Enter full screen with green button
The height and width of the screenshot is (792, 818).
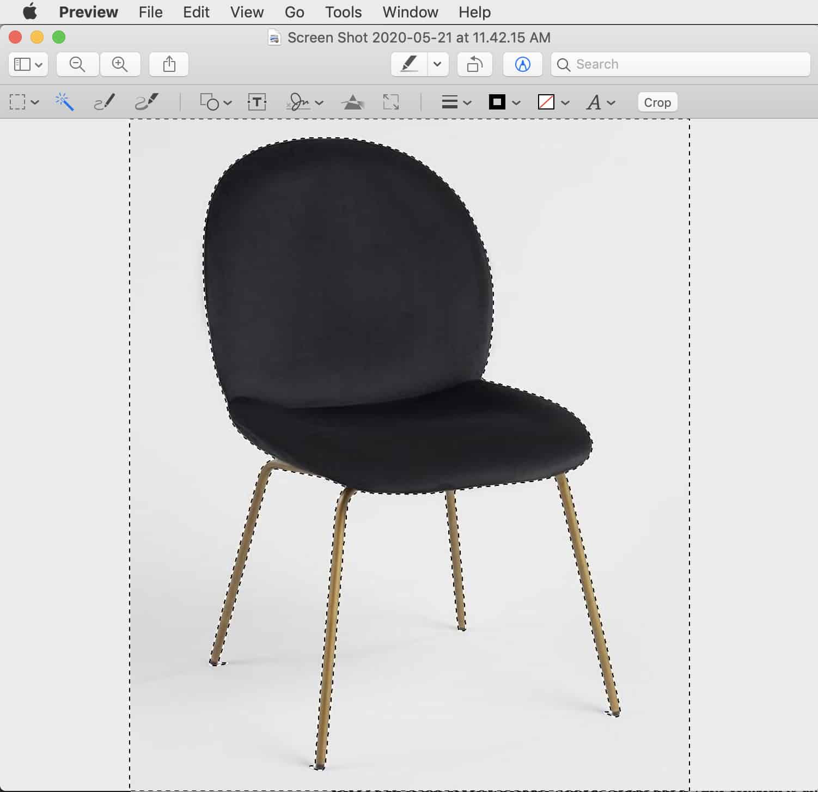[x=59, y=37]
